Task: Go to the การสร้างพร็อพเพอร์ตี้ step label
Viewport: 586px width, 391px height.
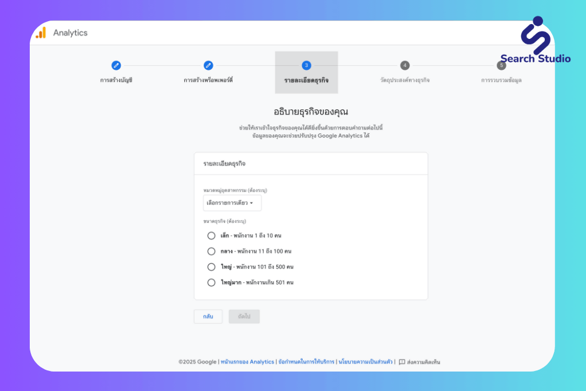Action: tap(208, 80)
